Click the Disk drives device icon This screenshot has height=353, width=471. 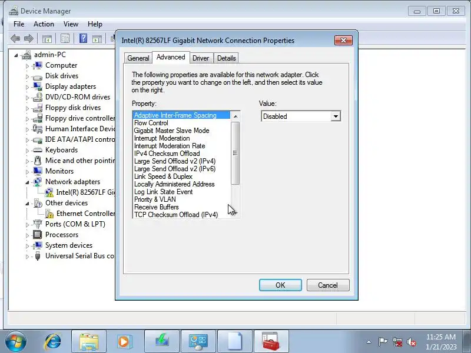tap(38, 76)
